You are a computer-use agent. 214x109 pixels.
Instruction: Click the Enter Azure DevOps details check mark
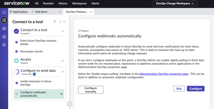pyautogui.click(x=17, y=42)
